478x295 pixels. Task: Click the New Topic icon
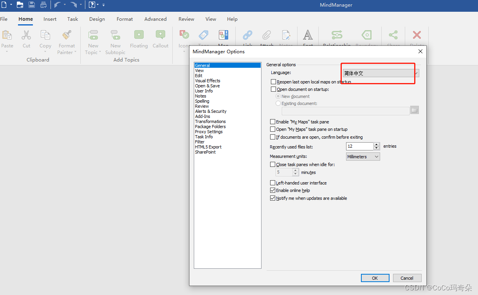click(x=93, y=36)
